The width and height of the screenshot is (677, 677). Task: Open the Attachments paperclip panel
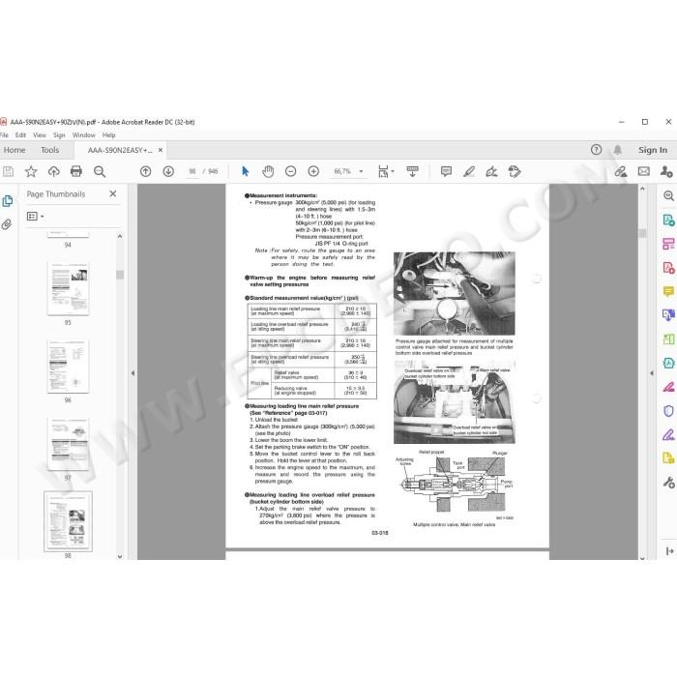pos(7,224)
